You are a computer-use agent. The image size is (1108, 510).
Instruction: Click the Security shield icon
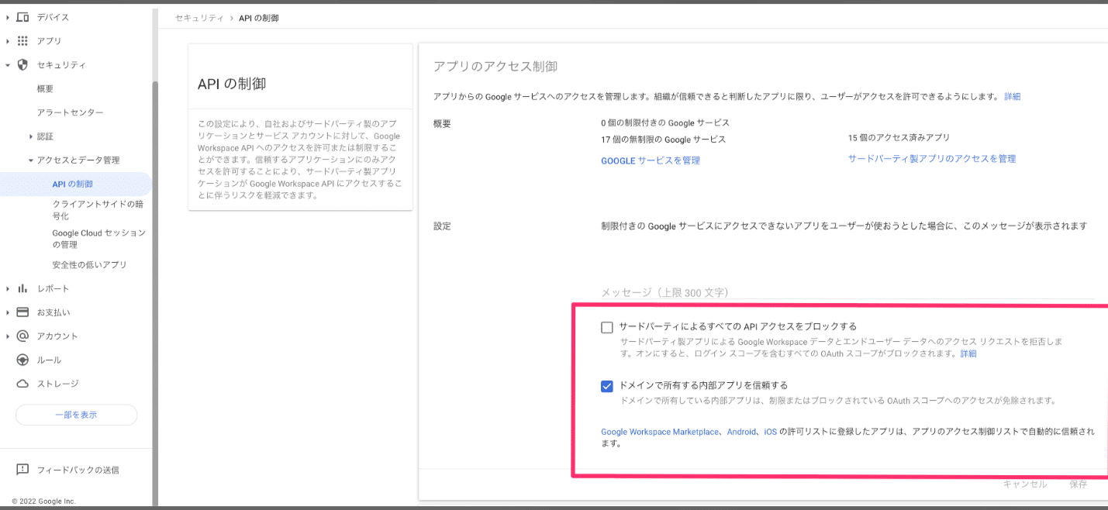[x=22, y=65]
